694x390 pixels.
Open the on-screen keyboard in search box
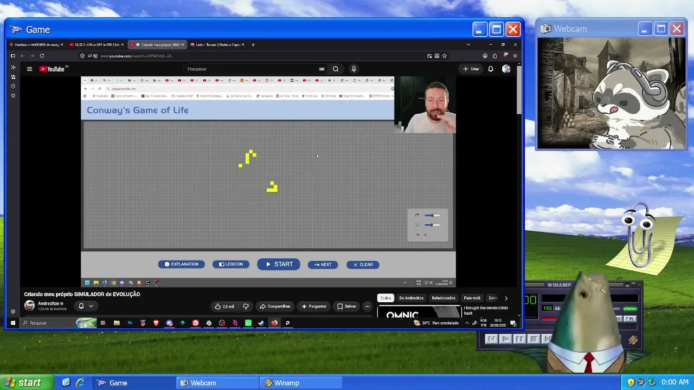coord(322,69)
